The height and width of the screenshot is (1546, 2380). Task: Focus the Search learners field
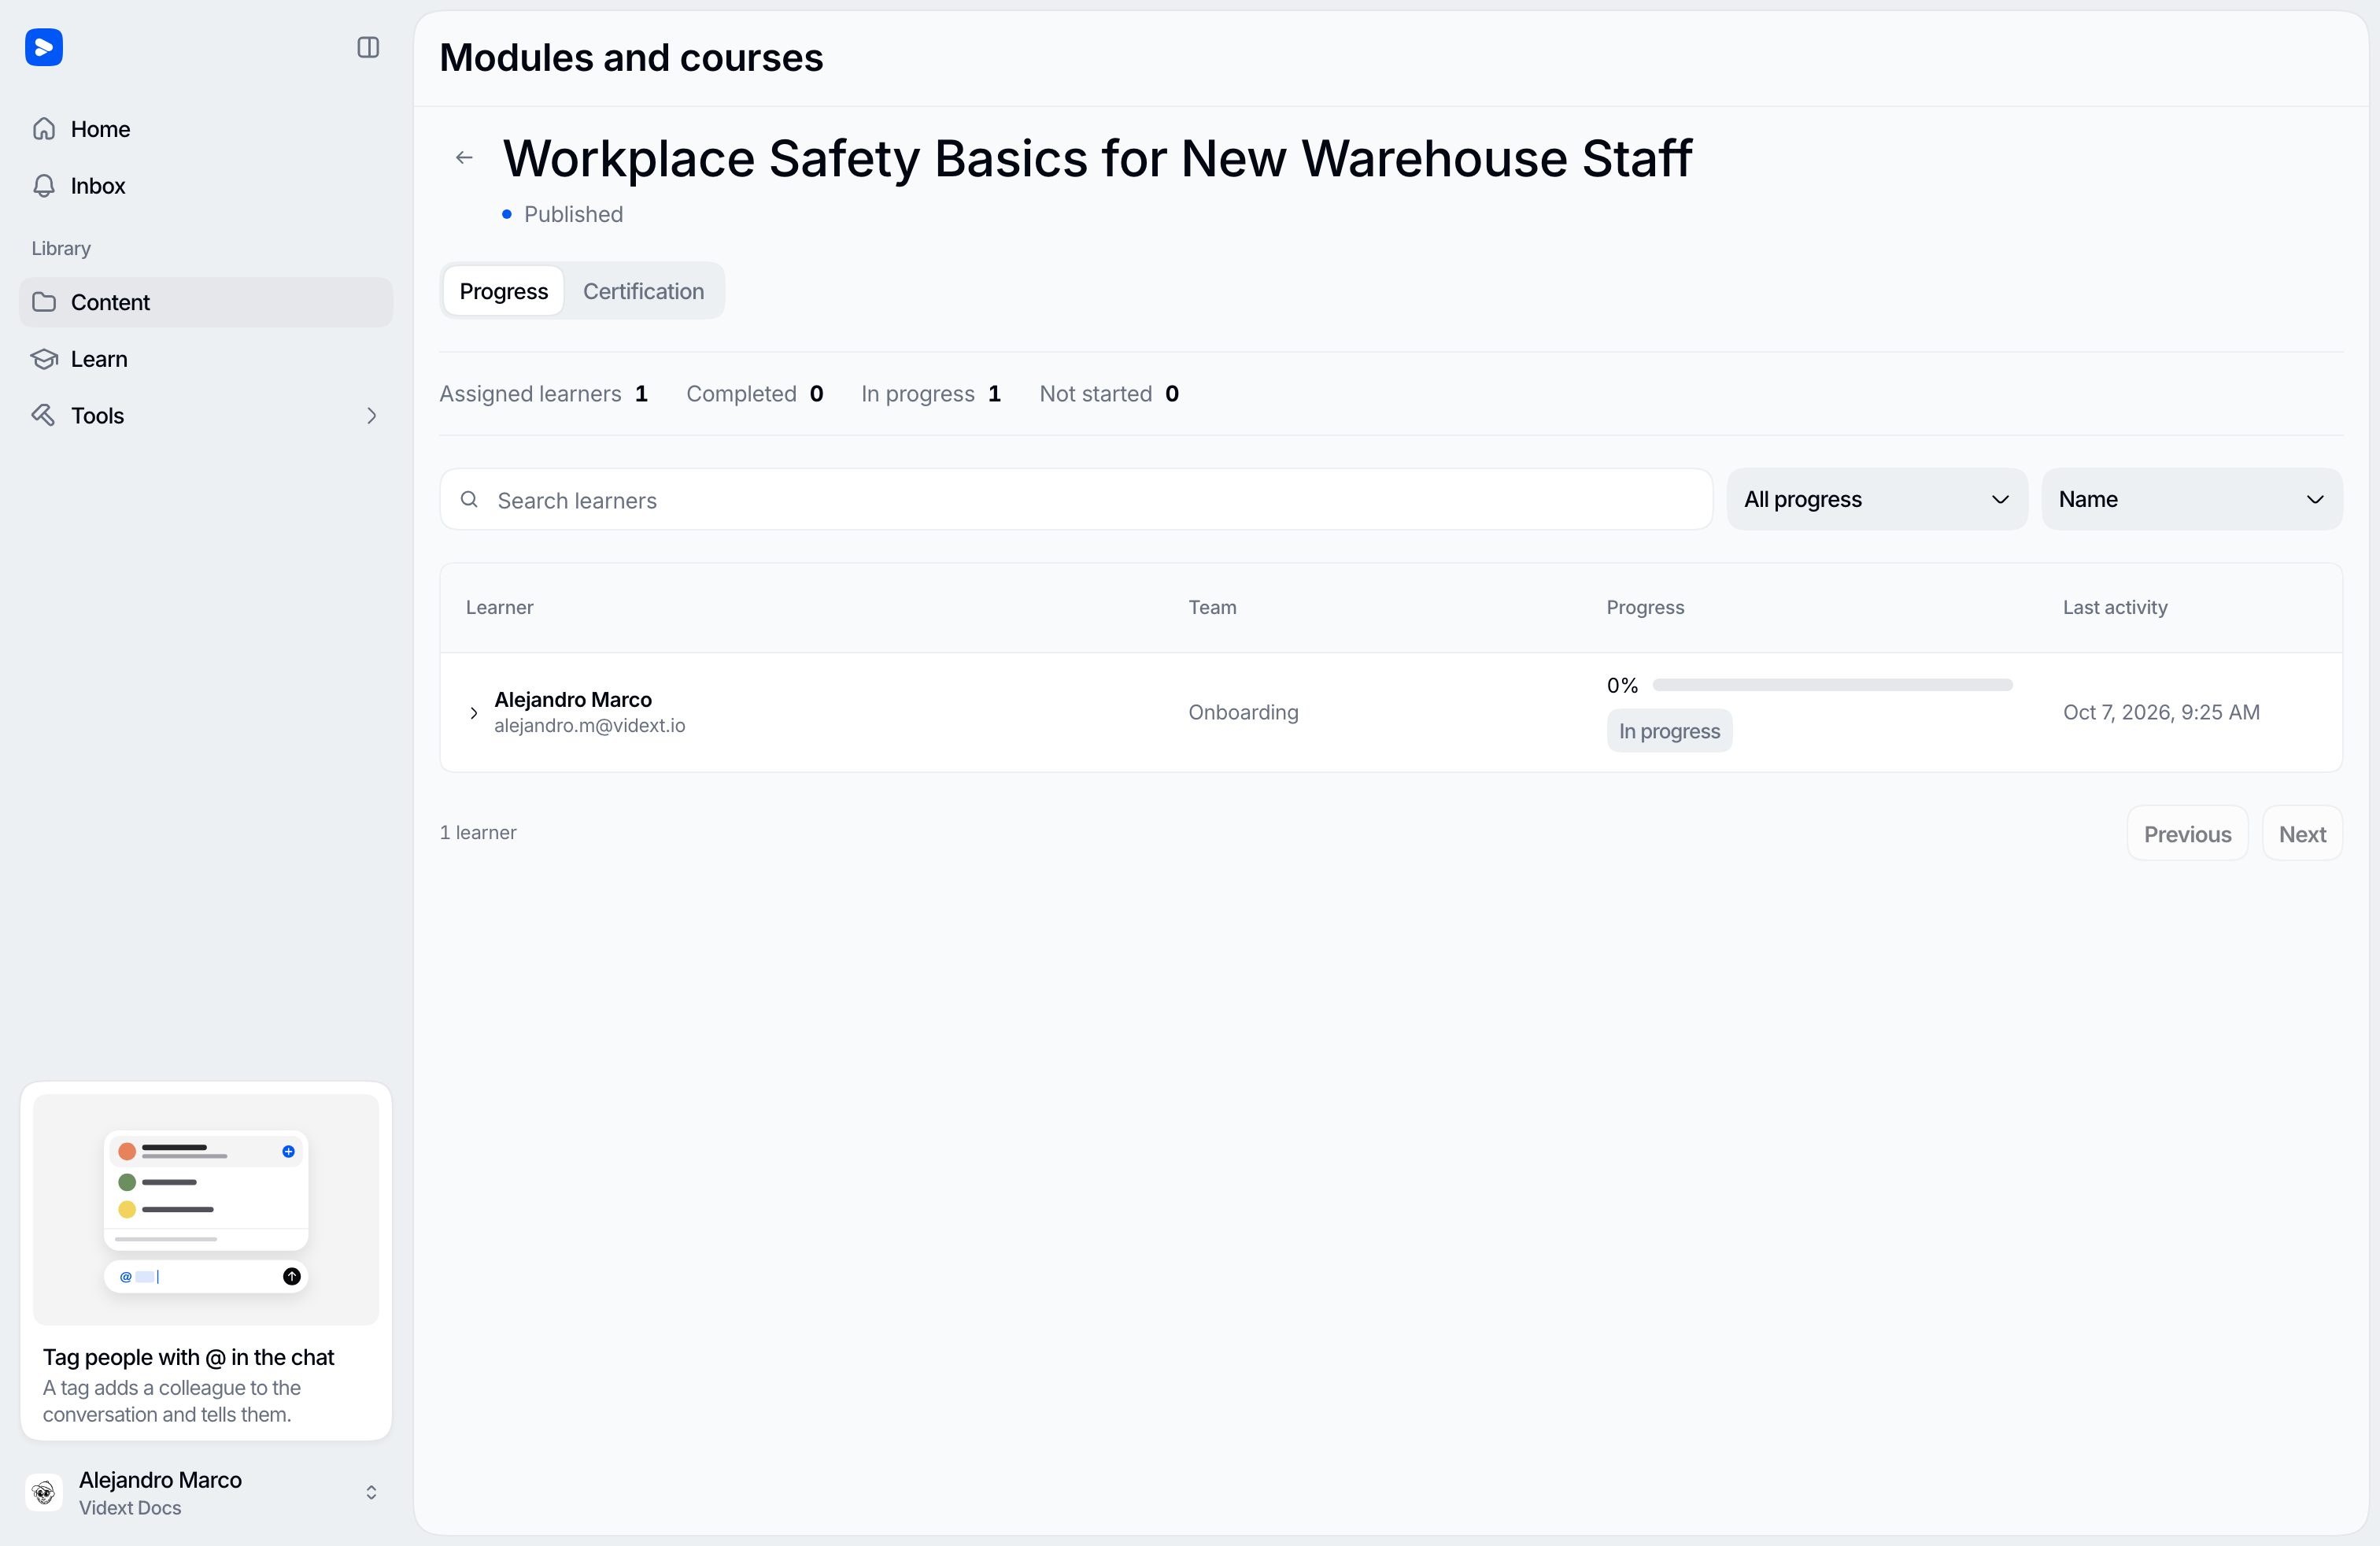[1076, 499]
